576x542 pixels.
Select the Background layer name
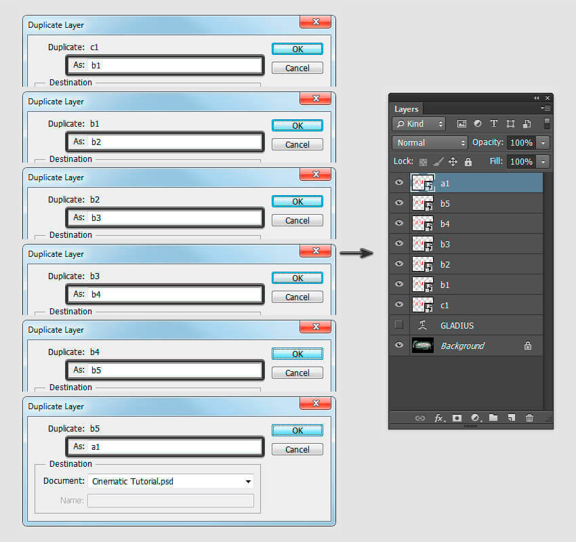coord(462,346)
